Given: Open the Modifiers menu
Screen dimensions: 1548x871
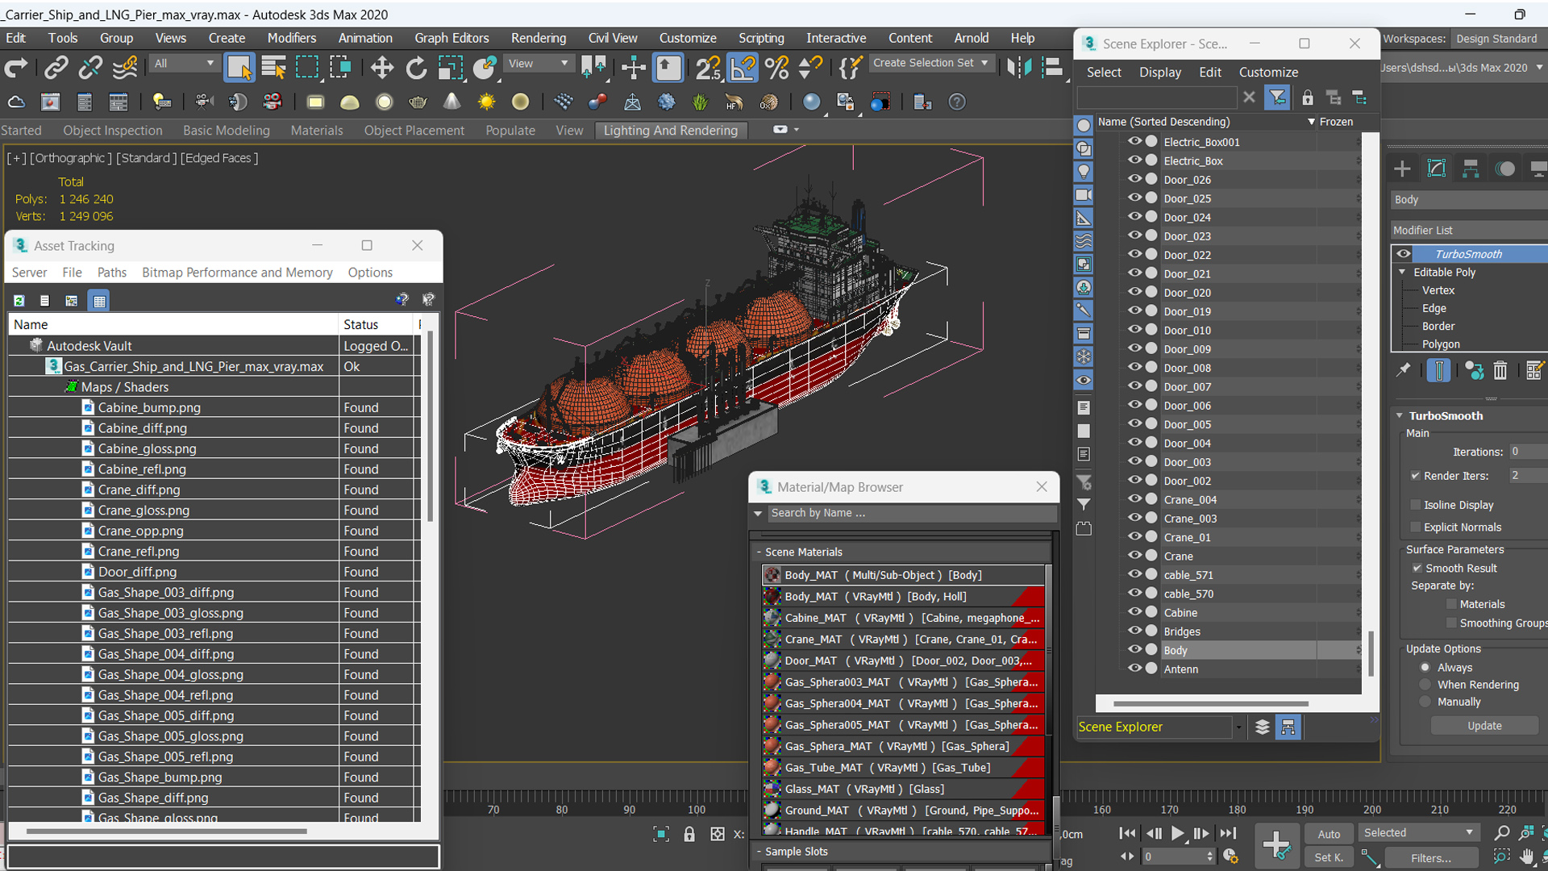Looking at the screenshot, I should click(292, 38).
